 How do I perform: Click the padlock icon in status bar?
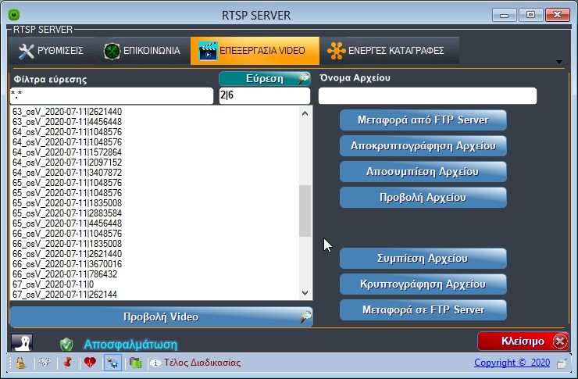coord(20,363)
